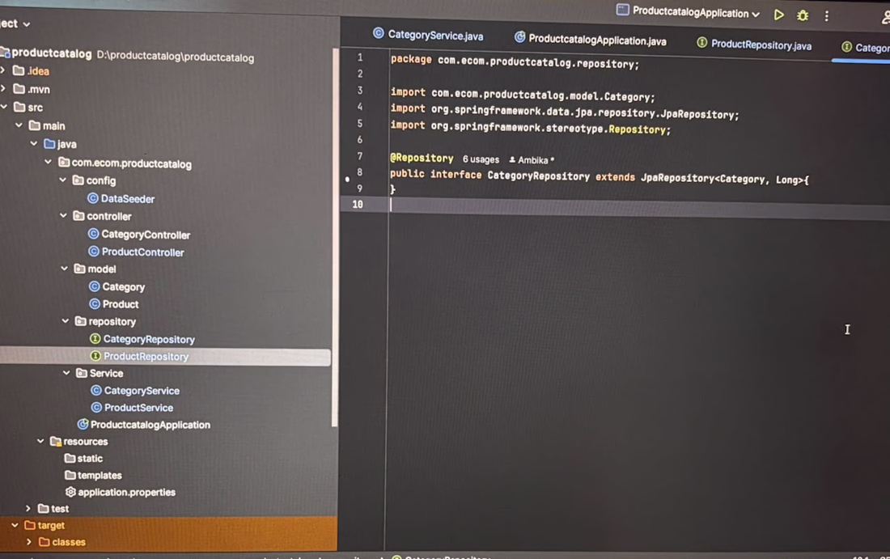
Task: Expand the classes folder
Action: [x=29, y=542]
